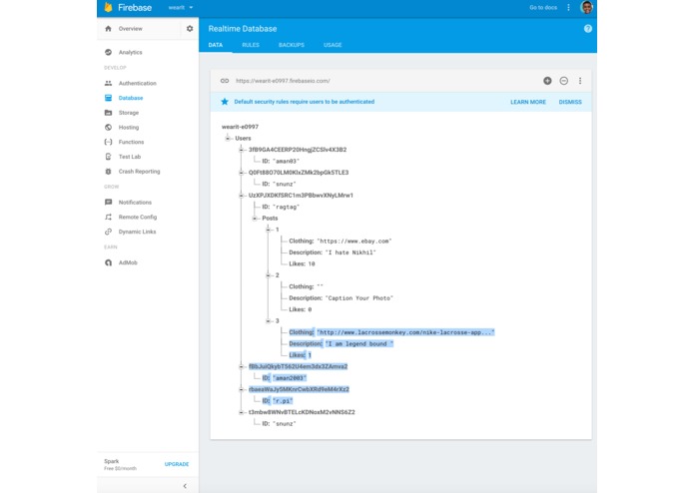Click the Analytics sidebar icon
The image size is (694, 493).
[108, 52]
